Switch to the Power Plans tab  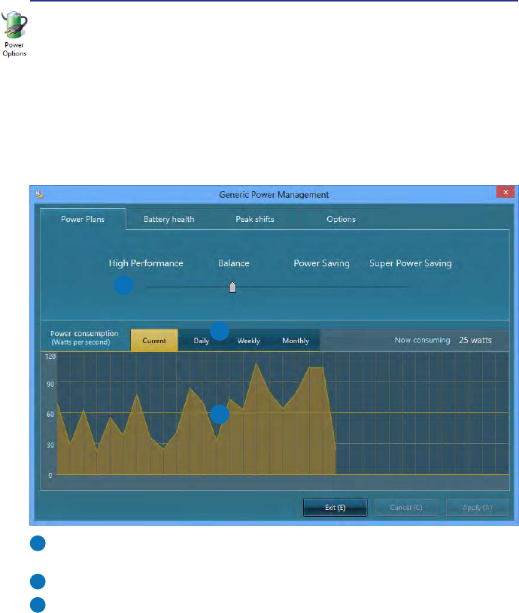(83, 219)
